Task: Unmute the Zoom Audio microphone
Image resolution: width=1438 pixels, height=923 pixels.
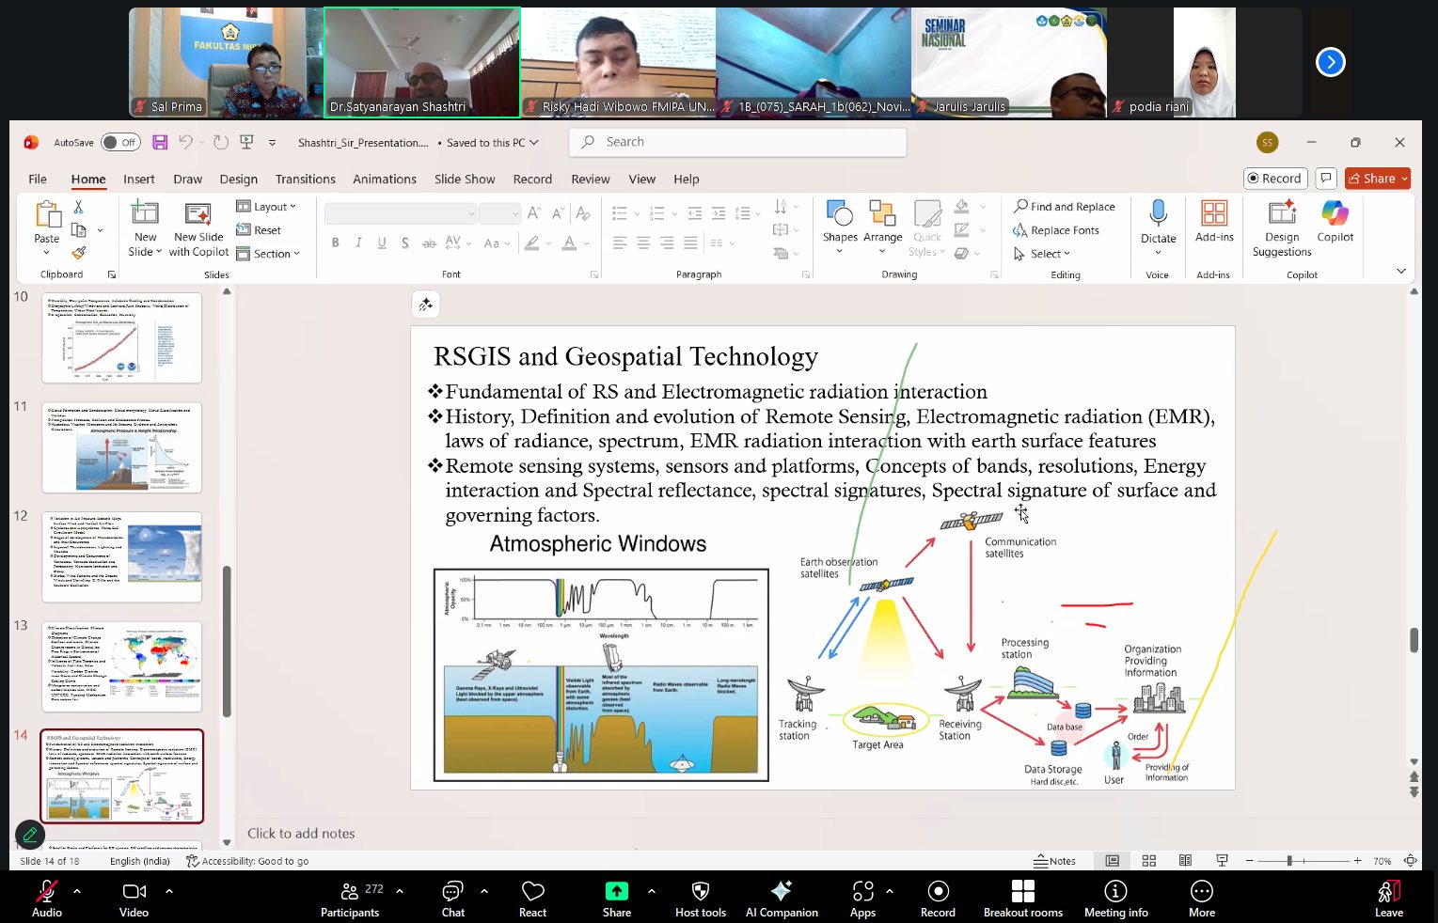Action: point(46,898)
